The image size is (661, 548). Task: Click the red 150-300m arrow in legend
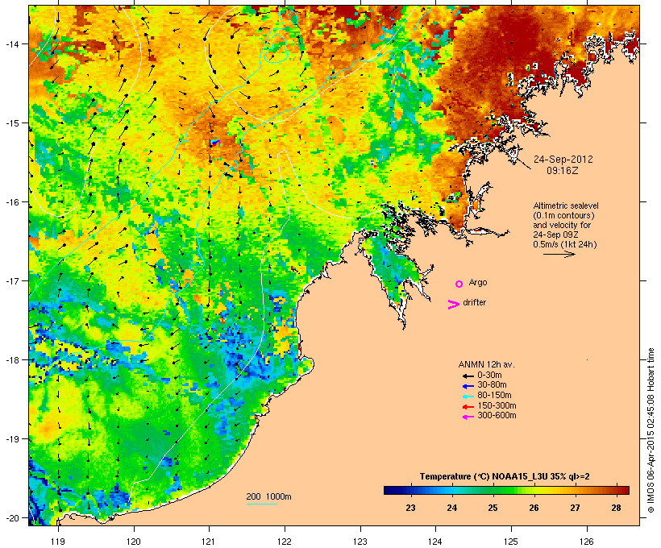(x=468, y=407)
